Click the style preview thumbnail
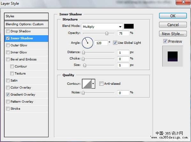Viewport: 191px width, 142px height. 172,56
